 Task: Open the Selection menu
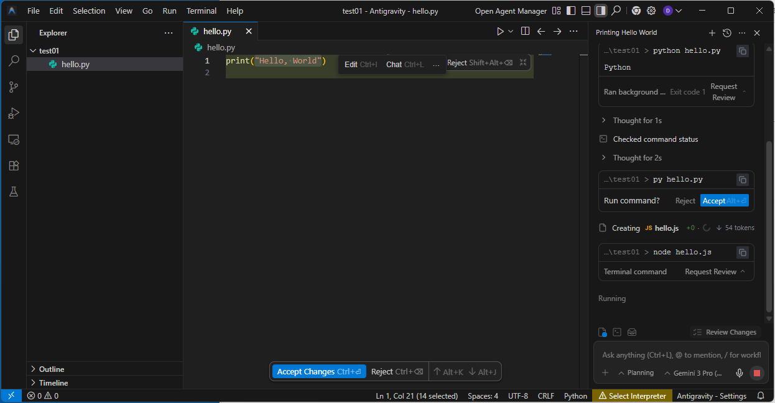tap(89, 11)
